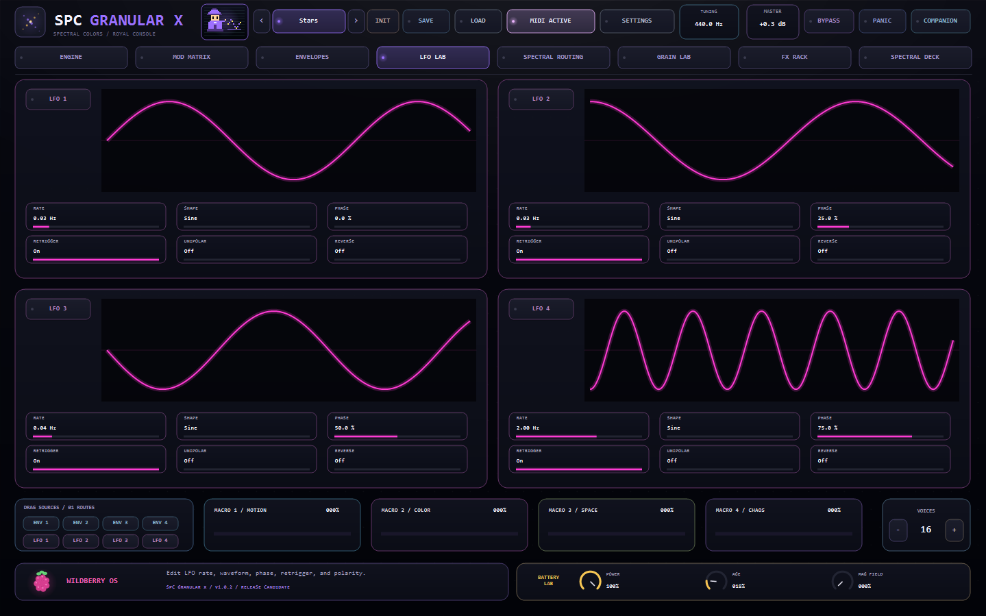
Task: Open the LFO 3 Shape Sine selector
Action: (x=247, y=426)
